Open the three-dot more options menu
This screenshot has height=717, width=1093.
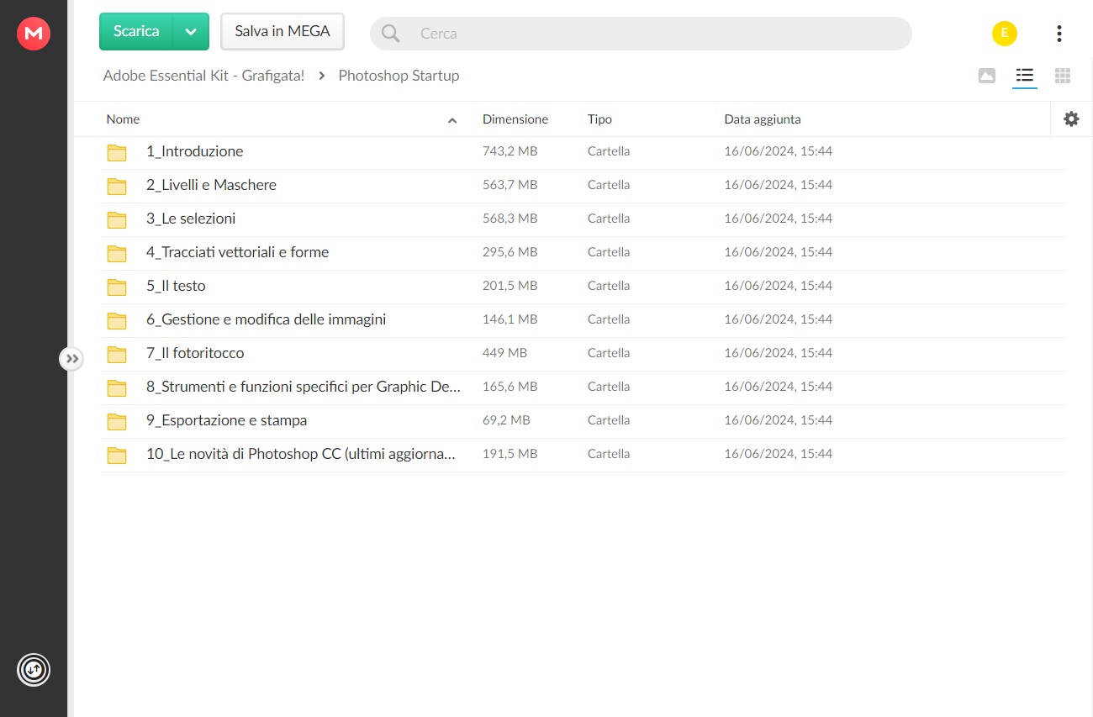pos(1059,34)
